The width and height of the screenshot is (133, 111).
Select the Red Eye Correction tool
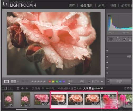point(124,39)
